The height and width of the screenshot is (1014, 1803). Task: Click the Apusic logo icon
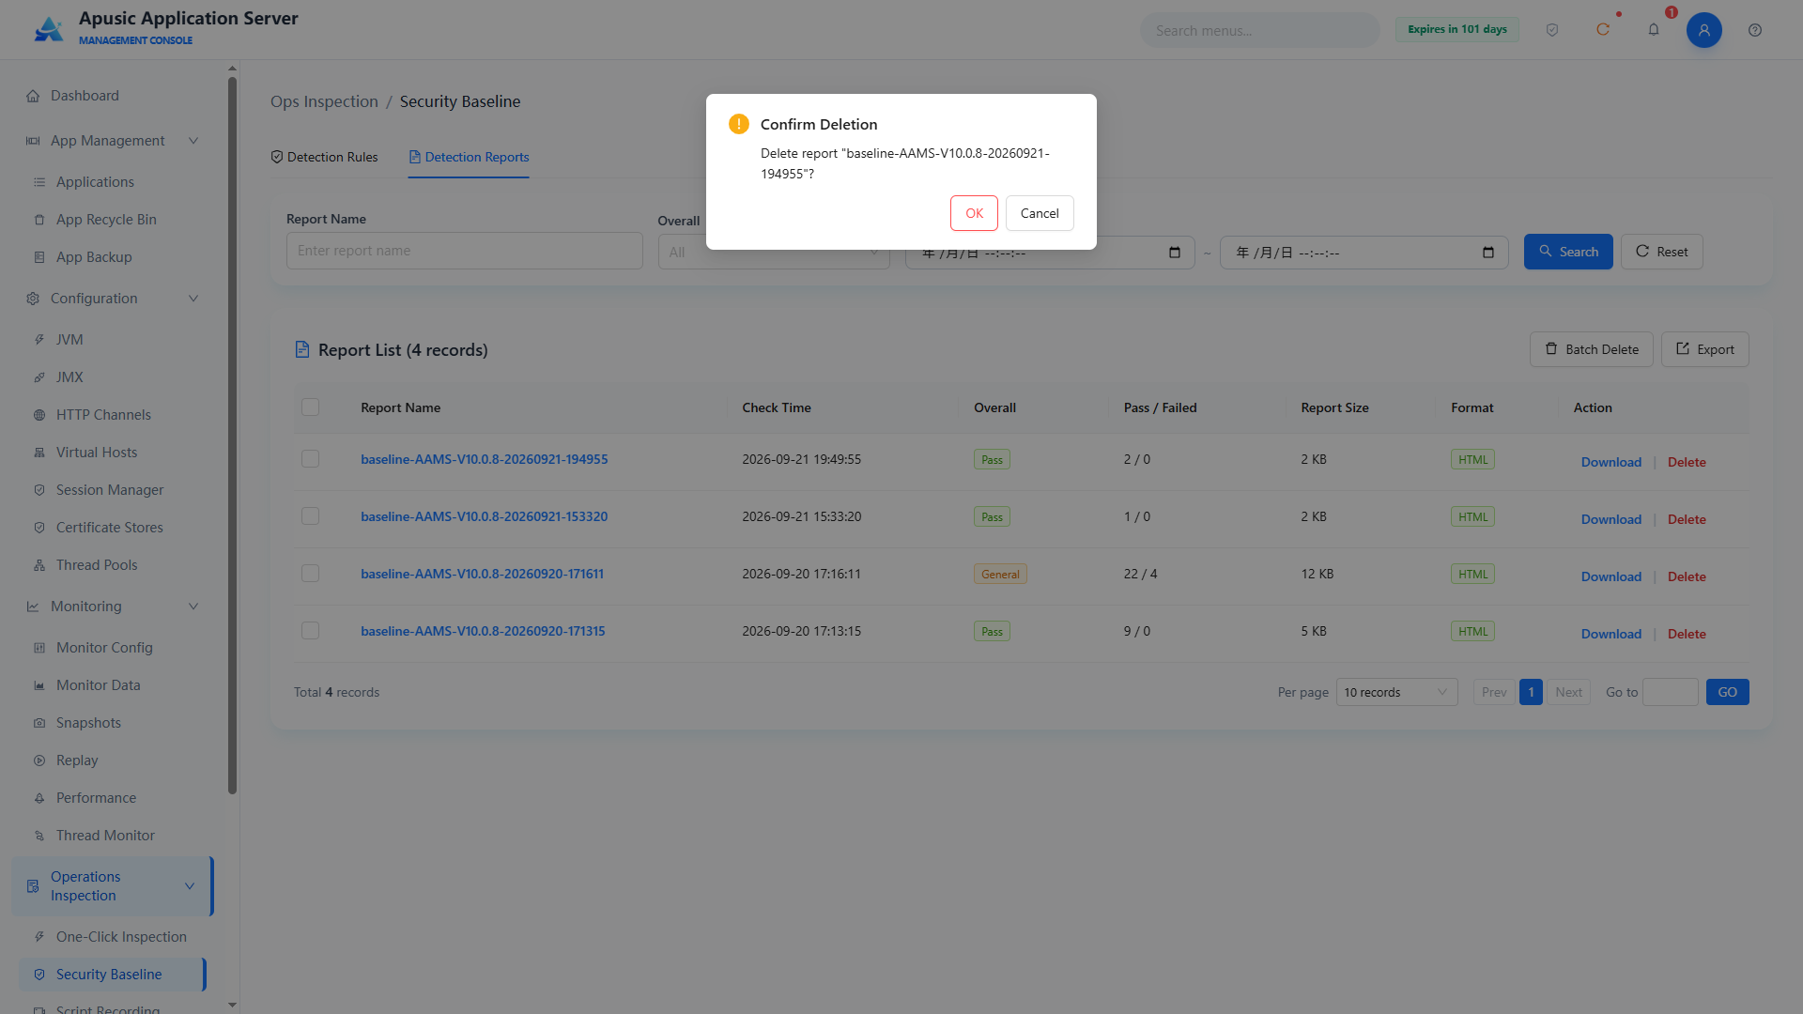point(49,29)
